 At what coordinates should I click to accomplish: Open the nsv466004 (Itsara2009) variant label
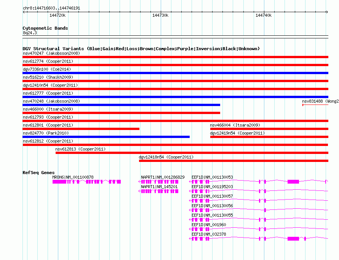coord(235,125)
